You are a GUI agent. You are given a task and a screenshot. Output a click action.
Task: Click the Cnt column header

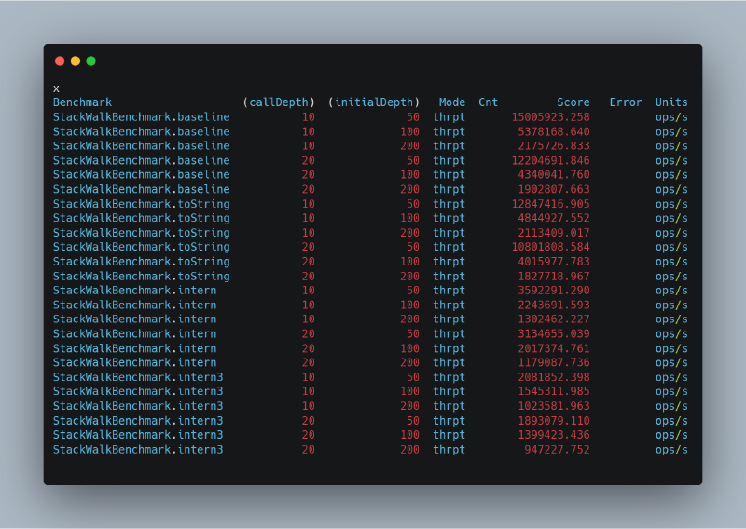coord(489,102)
